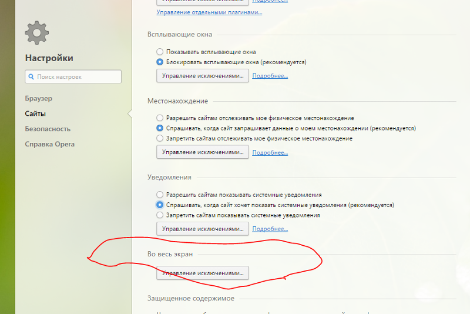Open 'Управление исключениями' under Всплывающие окна

click(202, 76)
